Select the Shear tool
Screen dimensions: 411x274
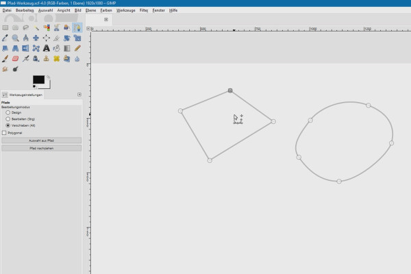[x=5, y=48]
